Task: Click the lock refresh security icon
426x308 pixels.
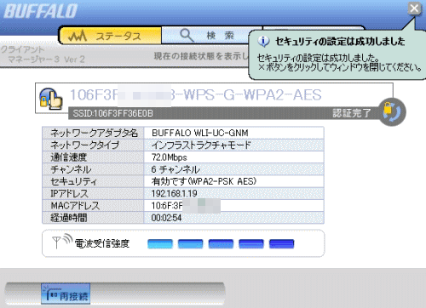Action: click(392, 111)
